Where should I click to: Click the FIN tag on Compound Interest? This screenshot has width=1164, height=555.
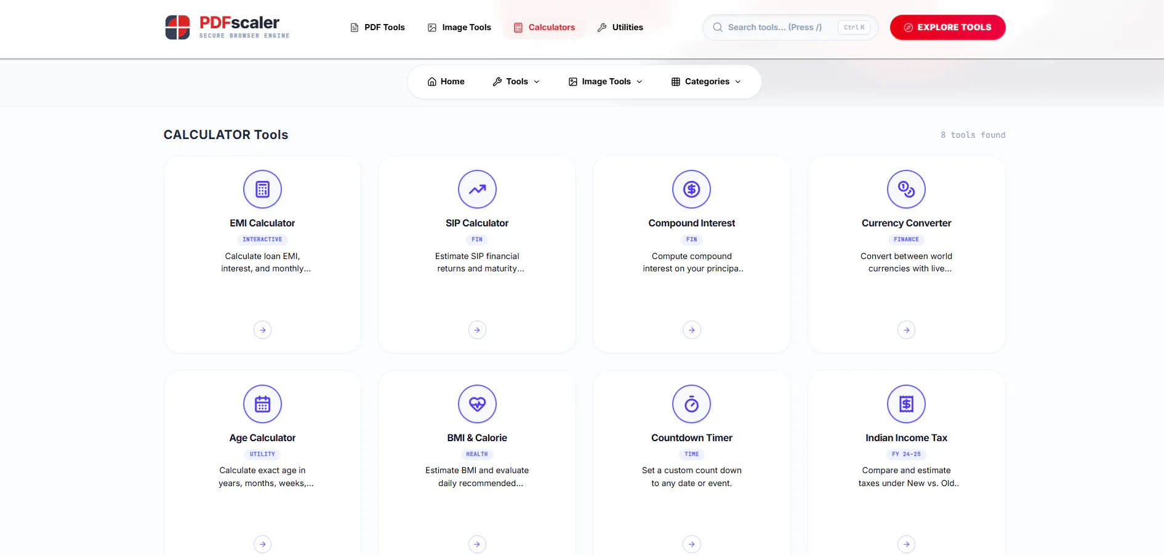[691, 239]
